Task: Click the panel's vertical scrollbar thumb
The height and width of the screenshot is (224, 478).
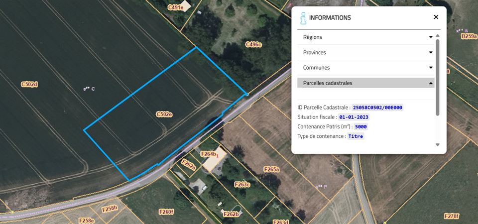Action: point(438,77)
